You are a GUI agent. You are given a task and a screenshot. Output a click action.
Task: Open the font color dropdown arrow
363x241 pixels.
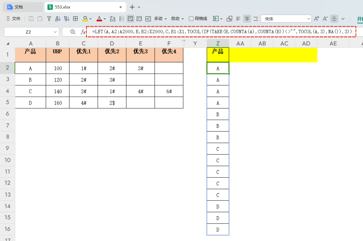tap(105, 19)
